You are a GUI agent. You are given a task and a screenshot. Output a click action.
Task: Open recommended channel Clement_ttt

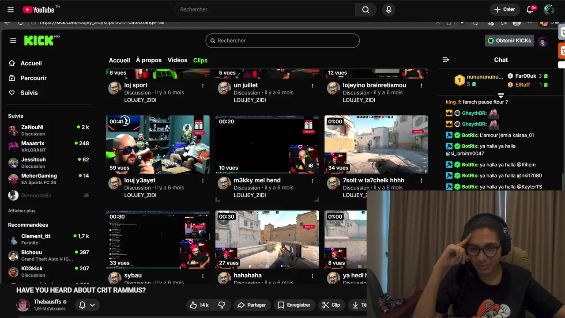(49, 239)
